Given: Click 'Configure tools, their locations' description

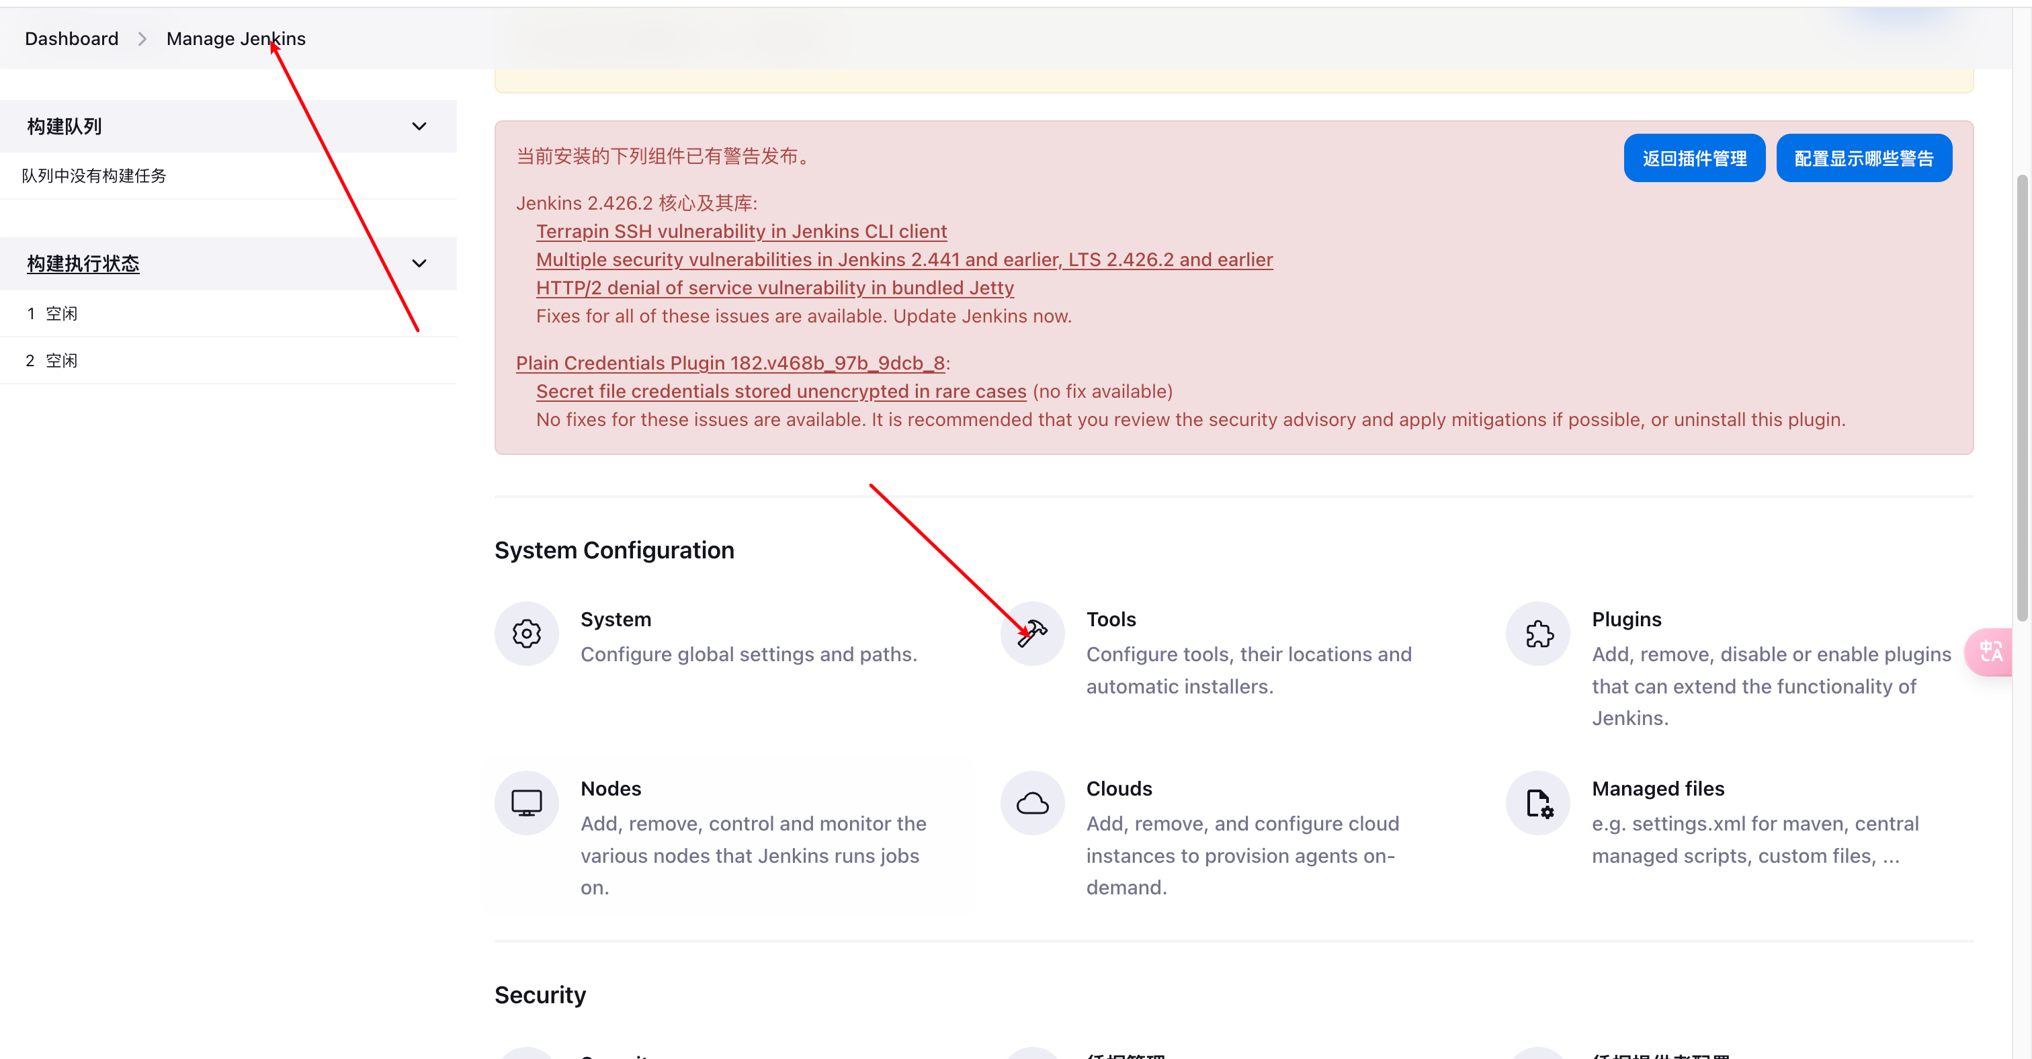Looking at the screenshot, I should [x=1248, y=670].
